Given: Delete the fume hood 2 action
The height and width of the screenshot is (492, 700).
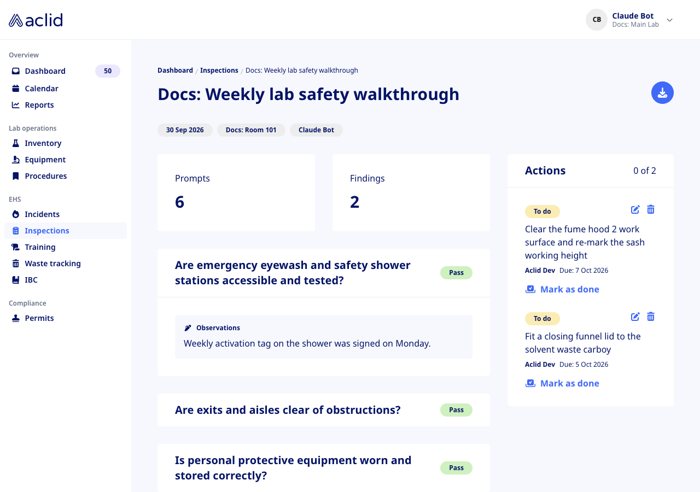Looking at the screenshot, I should tap(651, 209).
